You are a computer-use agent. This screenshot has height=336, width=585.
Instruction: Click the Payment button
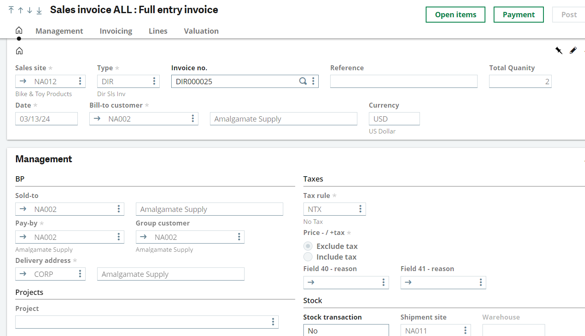coord(518,15)
